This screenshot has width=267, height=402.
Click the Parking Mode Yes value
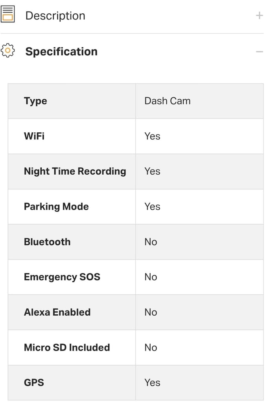click(x=152, y=206)
